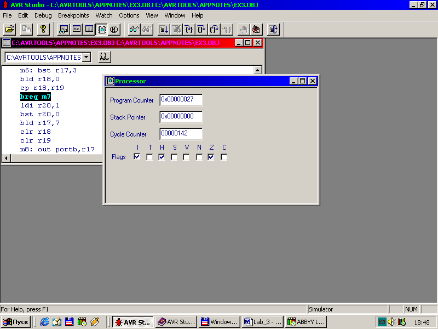
Task: Toggle the Processor view chip icon in toolbar
Action: click(102, 30)
